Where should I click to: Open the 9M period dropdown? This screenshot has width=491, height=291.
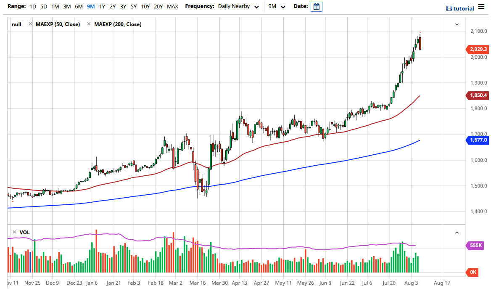[277, 7]
